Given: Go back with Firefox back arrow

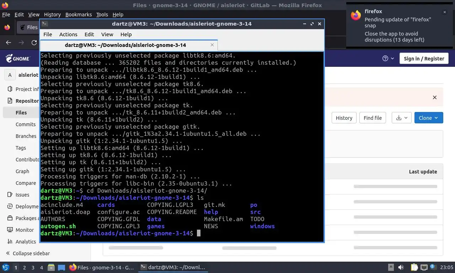Looking at the screenshot, I should pos(9,43).
